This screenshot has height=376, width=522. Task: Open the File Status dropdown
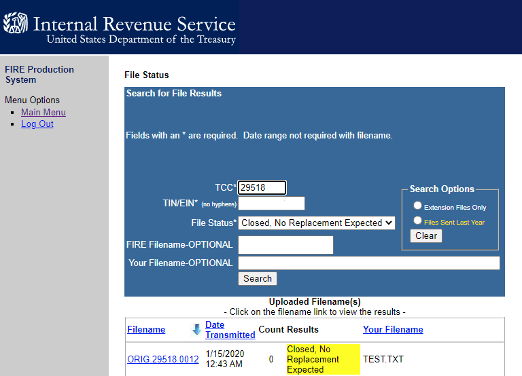[x=317, y=223]
